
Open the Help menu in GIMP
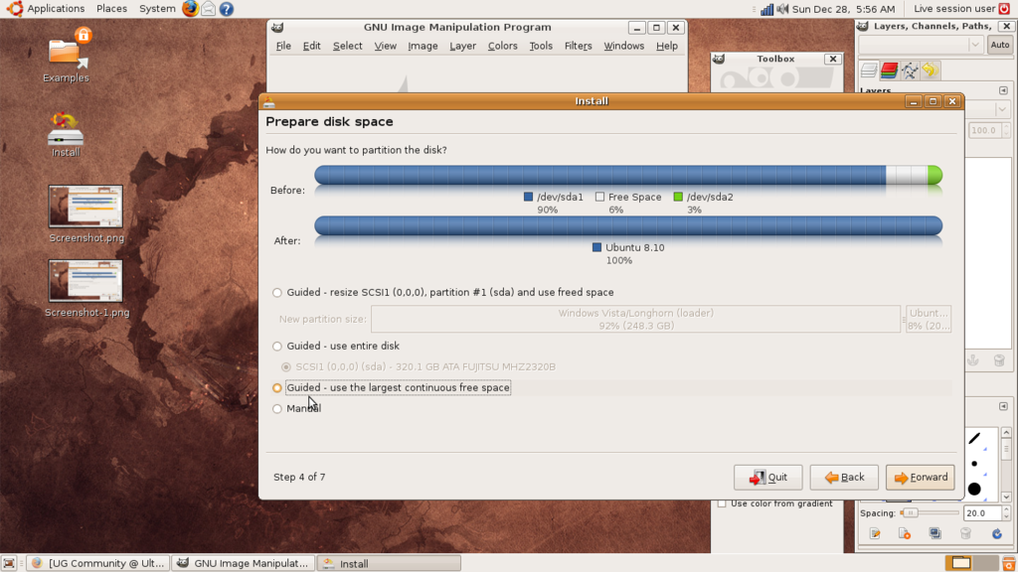667,46
